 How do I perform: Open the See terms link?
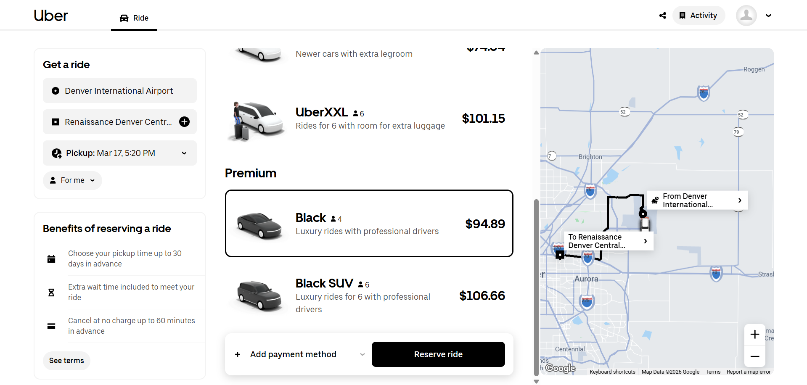point(66,361)
